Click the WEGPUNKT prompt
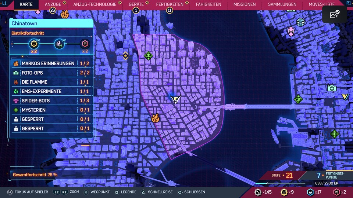 97,192
